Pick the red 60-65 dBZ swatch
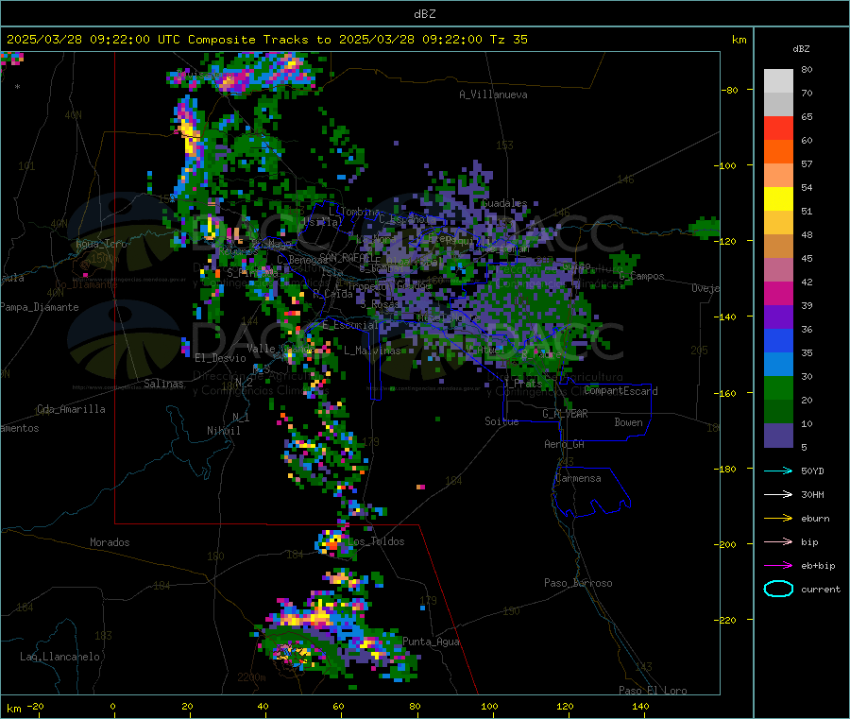 point(778,128)
